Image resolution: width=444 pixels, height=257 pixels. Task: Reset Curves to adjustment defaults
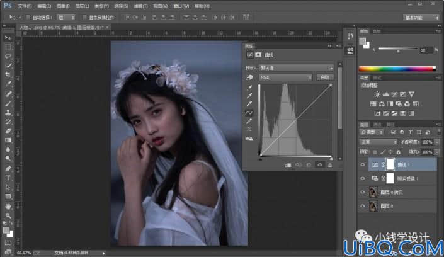[x=309, y=165]
